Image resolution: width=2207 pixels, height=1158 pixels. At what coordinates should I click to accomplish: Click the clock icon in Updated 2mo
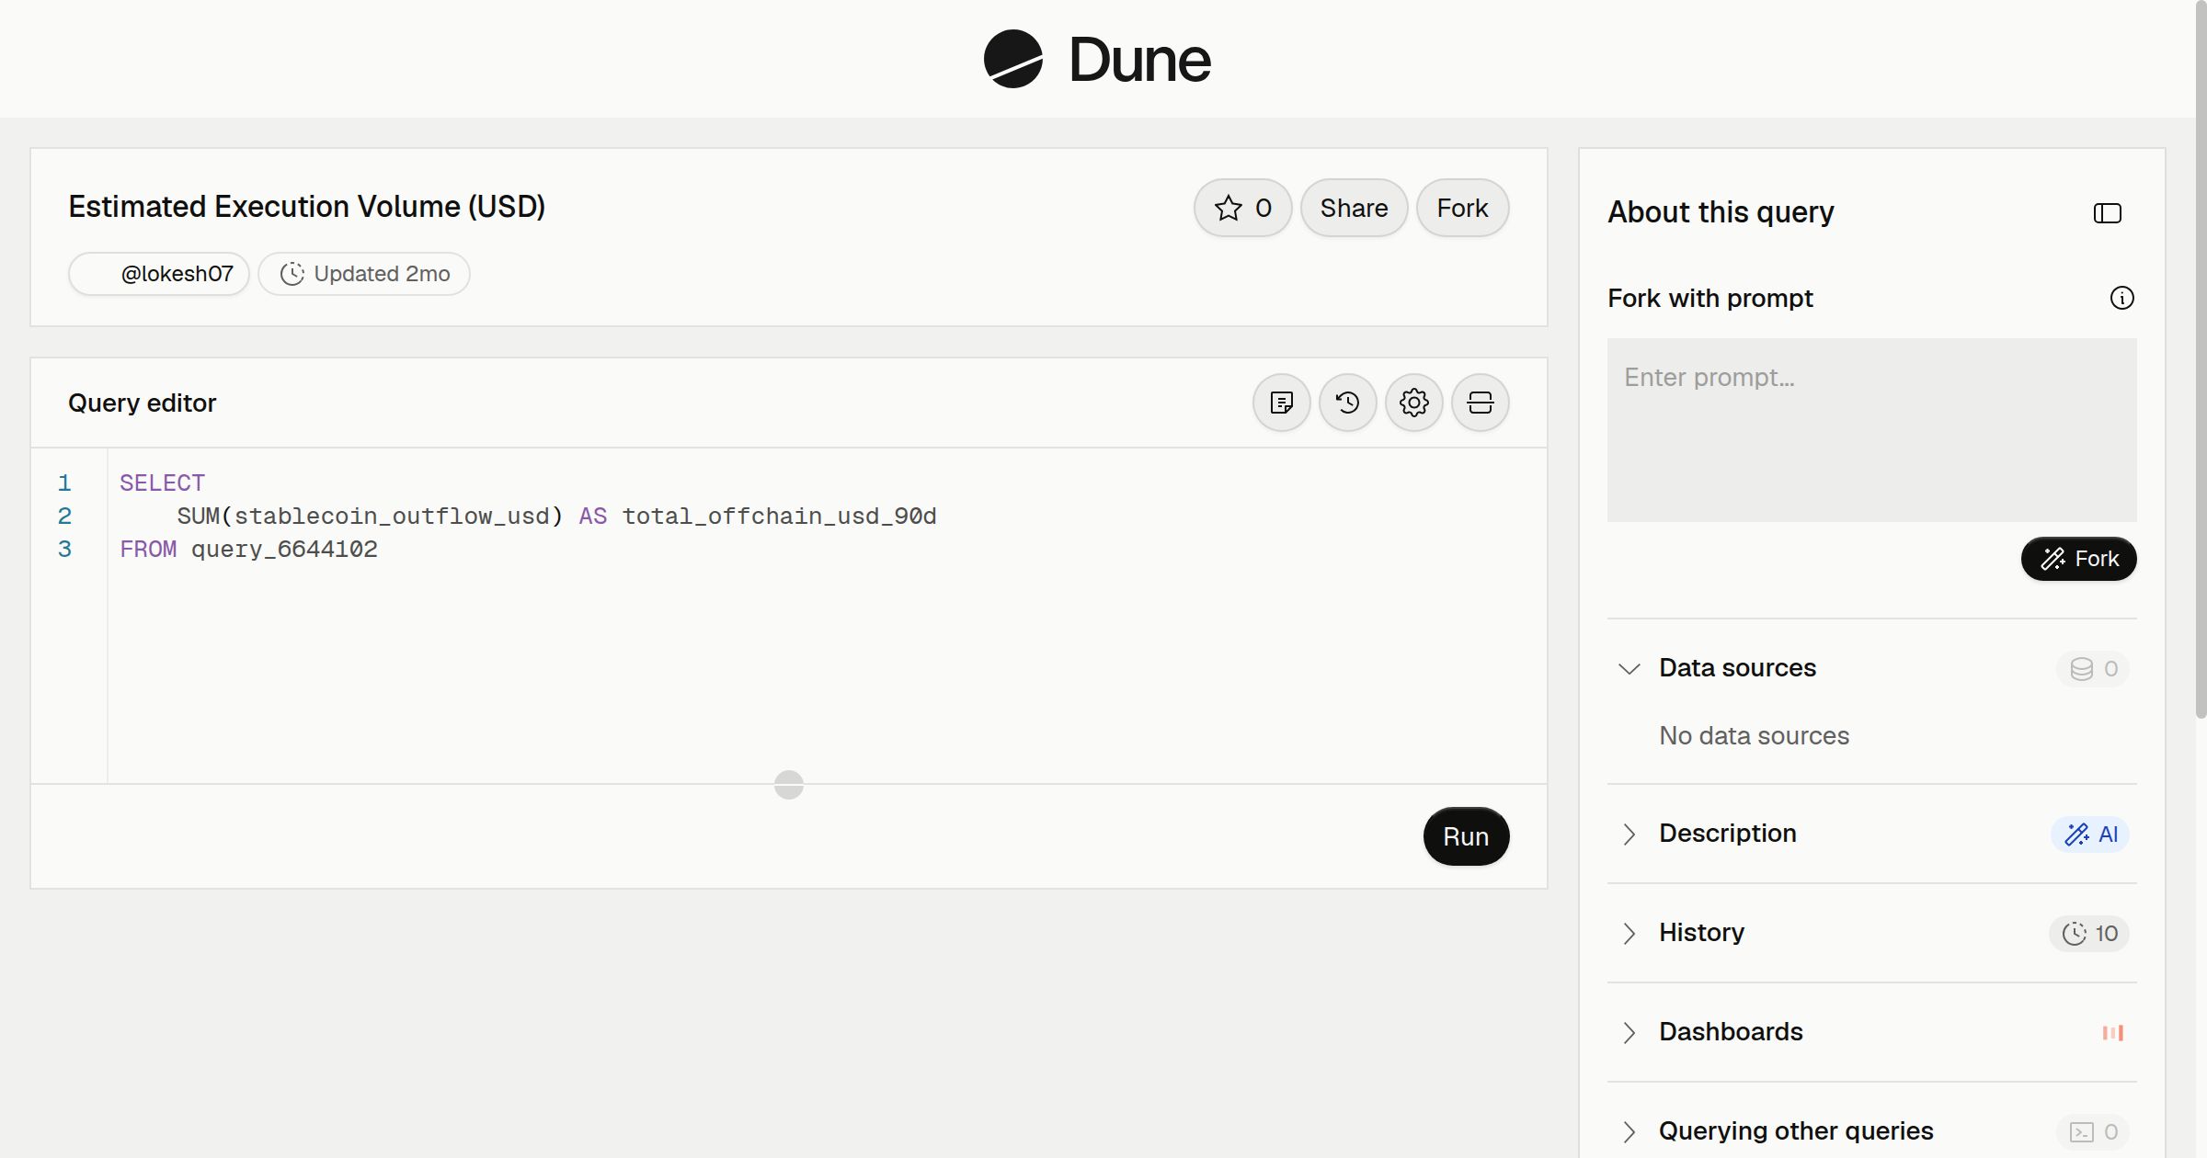pyautogui.click(x=292, y=274)
